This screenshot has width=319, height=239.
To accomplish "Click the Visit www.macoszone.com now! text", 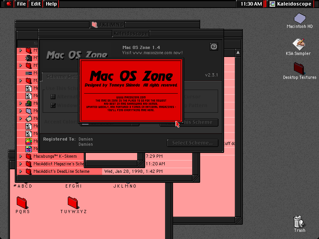I will (152, 53).
